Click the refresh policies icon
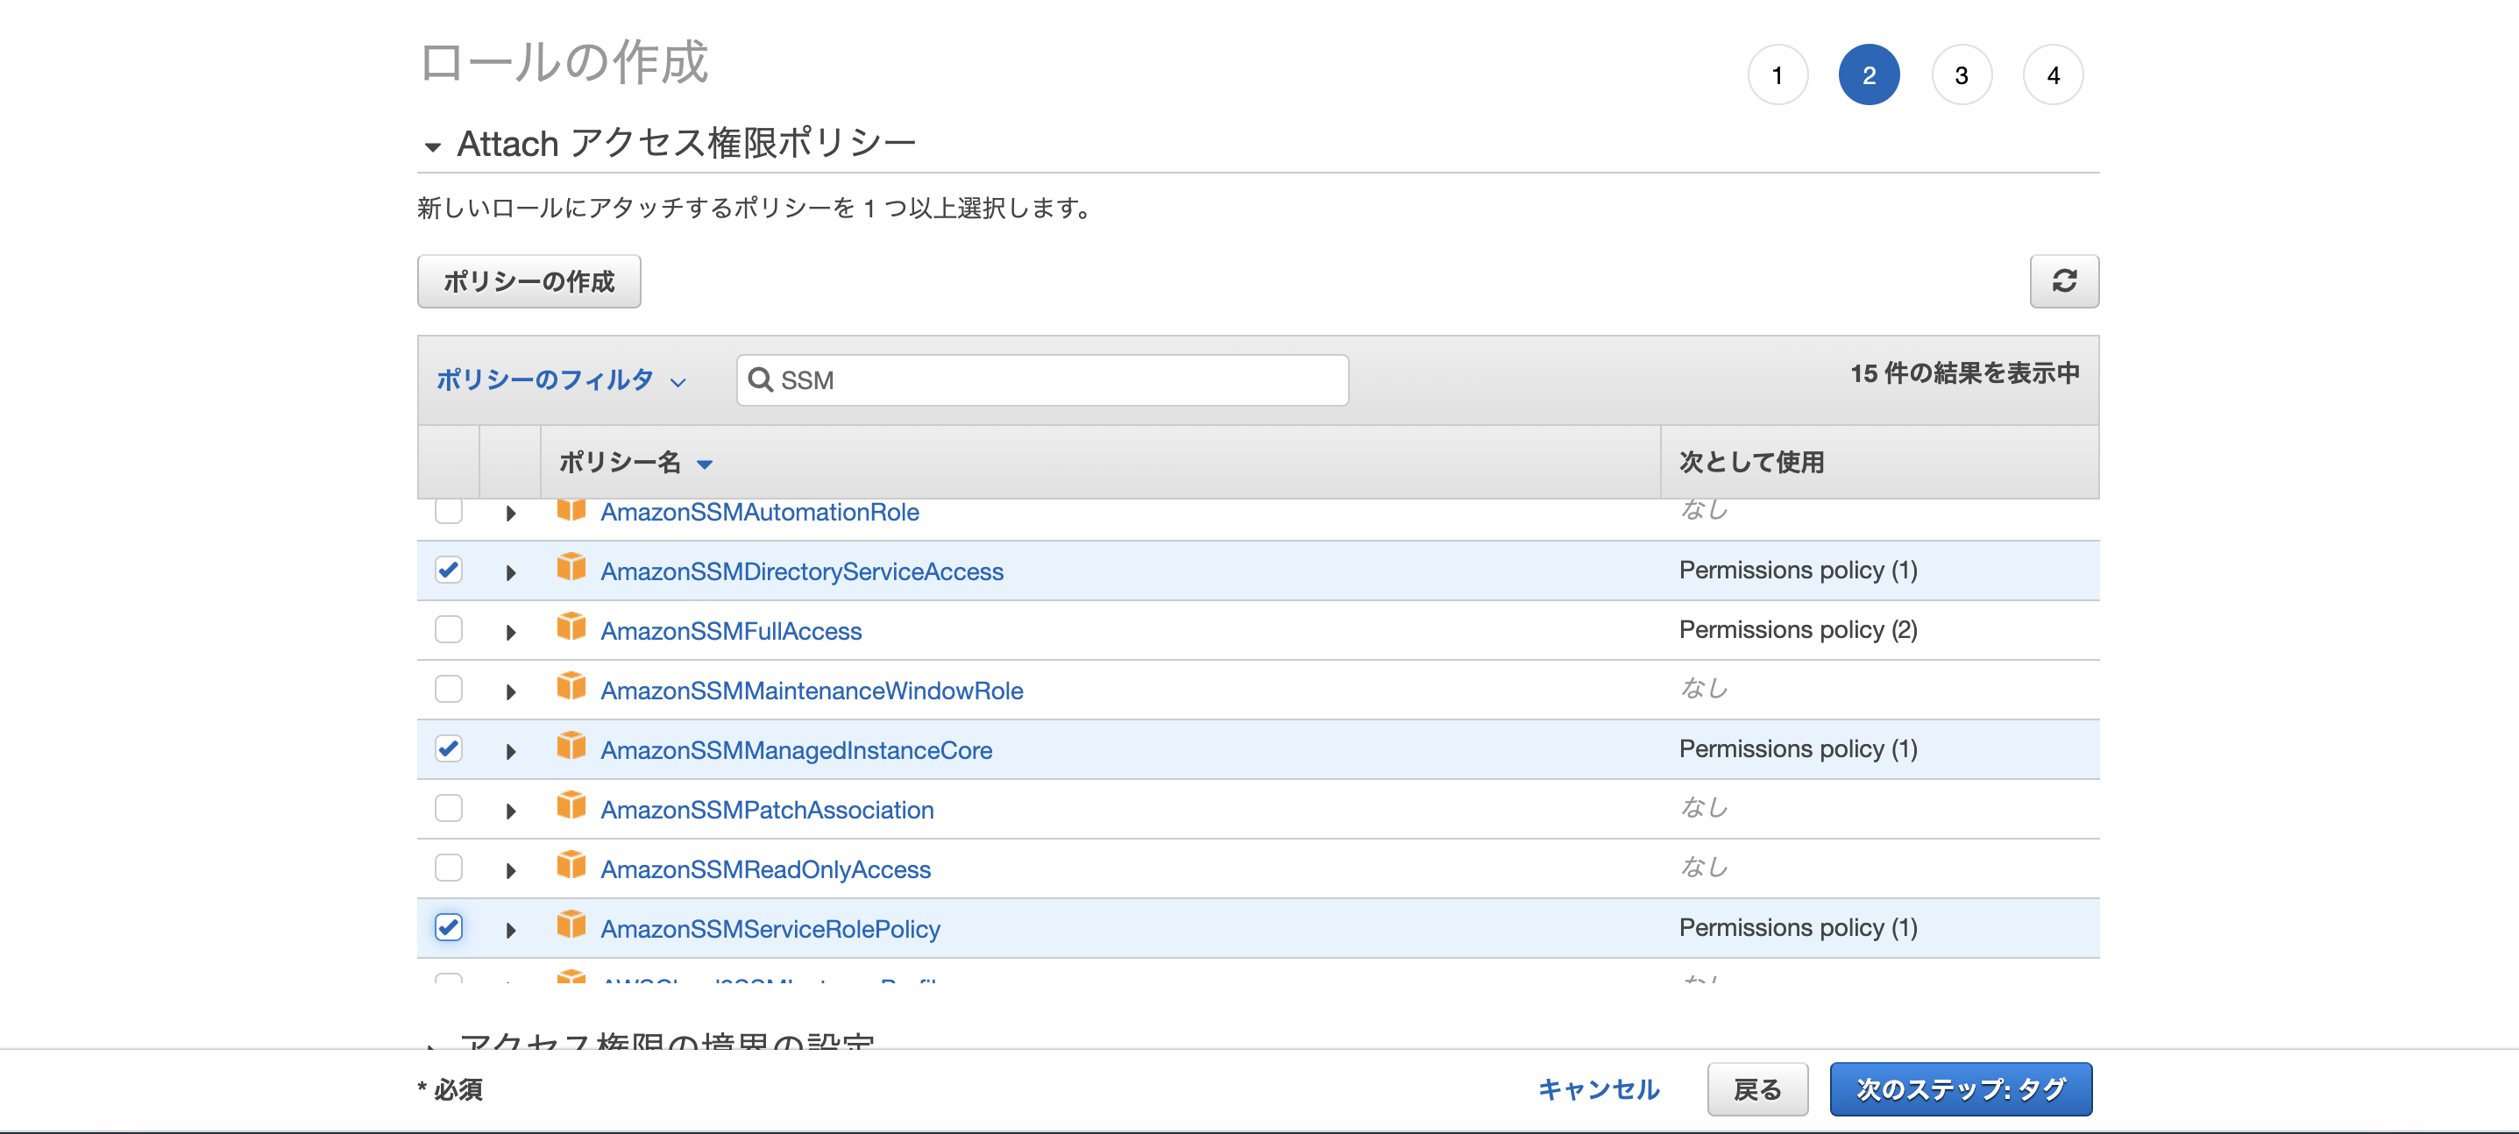The height and width of the screenshot is (1134, 2519). tap(2064, 281)
